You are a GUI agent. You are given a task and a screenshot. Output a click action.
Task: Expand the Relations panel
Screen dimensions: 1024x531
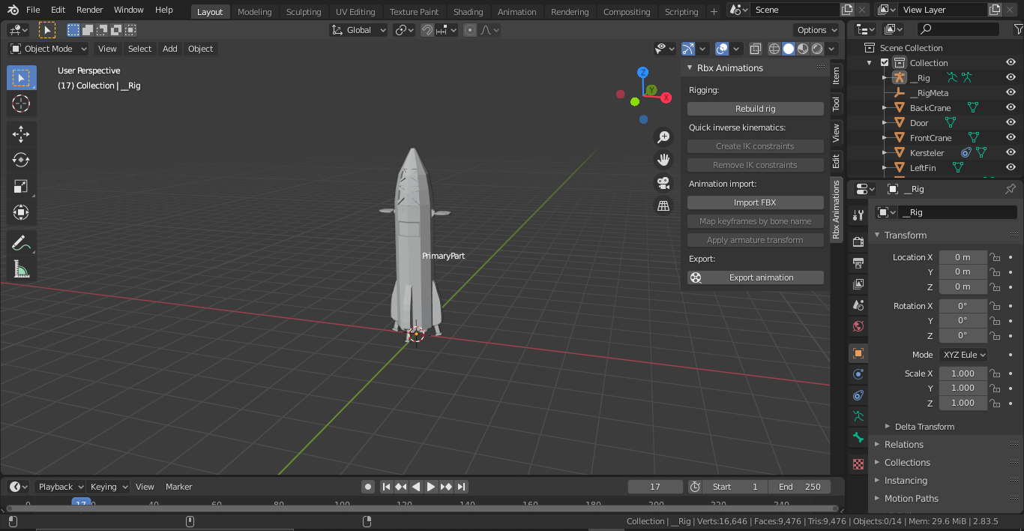coord(877,445)
